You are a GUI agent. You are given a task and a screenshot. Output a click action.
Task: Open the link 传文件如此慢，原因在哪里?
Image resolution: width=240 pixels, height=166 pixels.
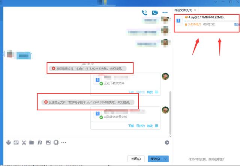coord(206,159)
